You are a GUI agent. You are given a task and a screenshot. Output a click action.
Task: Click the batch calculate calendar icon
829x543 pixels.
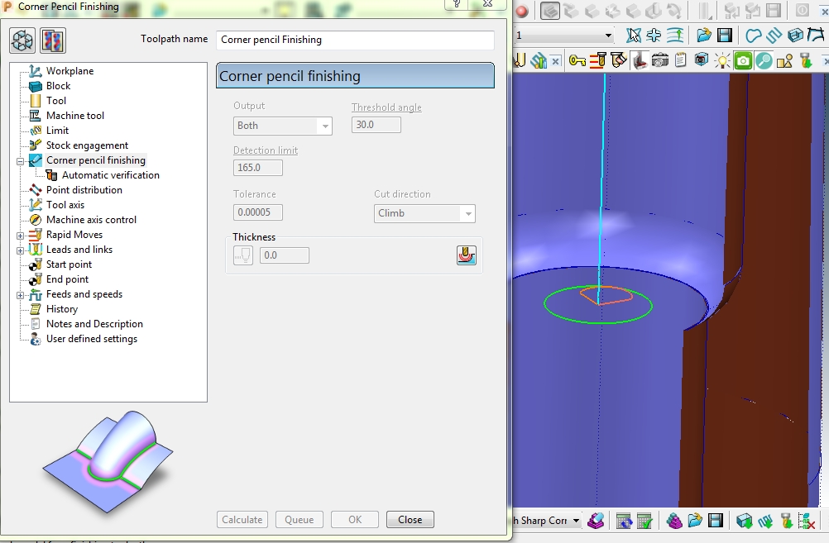643,522
